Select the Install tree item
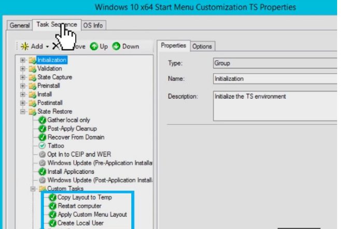The width and height of the screenshot is (348, 229). coord(45,94)
